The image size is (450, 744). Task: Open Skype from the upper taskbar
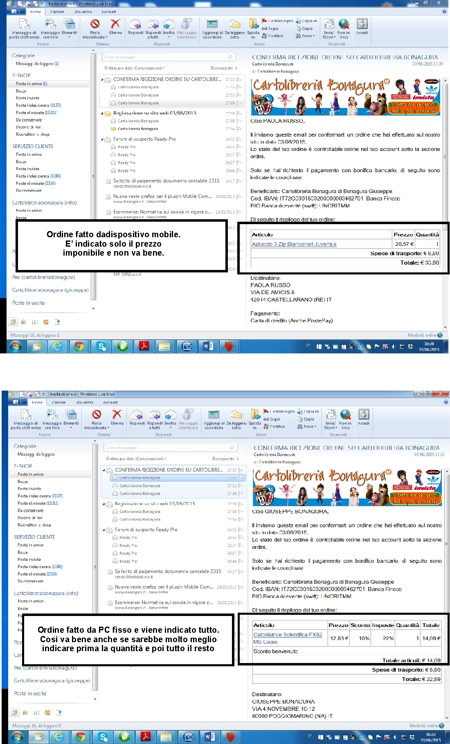pyautogui.click(x=101, y=346)
